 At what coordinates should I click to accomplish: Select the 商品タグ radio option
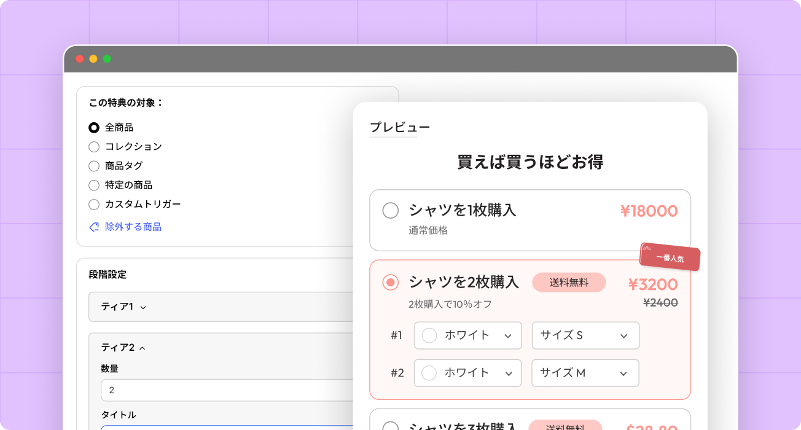coord(94,166)
